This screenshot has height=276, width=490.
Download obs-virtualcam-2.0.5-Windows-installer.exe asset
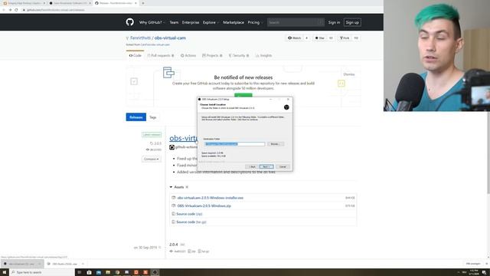click(211, 198)
